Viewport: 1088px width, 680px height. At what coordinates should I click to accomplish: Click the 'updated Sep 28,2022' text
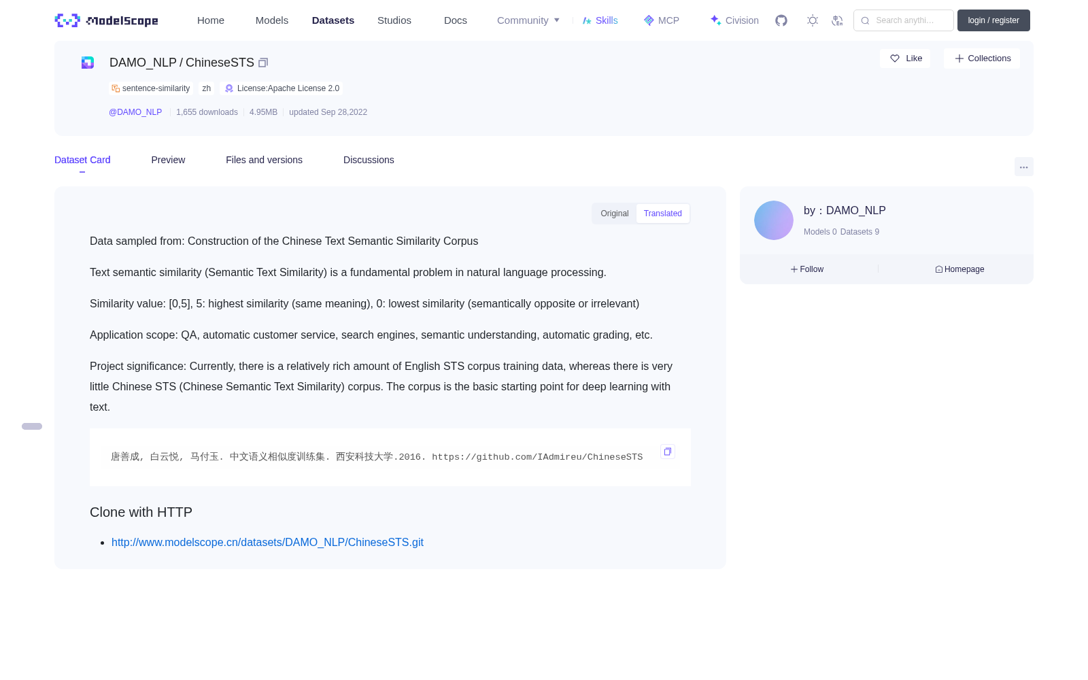[328, 112]
